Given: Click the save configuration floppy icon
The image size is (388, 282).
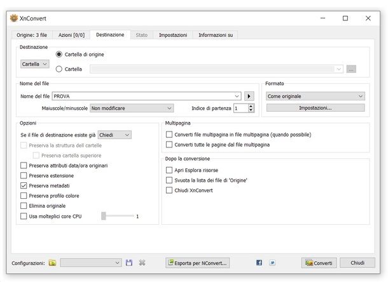Looking at the screenshot, I should click(x=129, y=262).
